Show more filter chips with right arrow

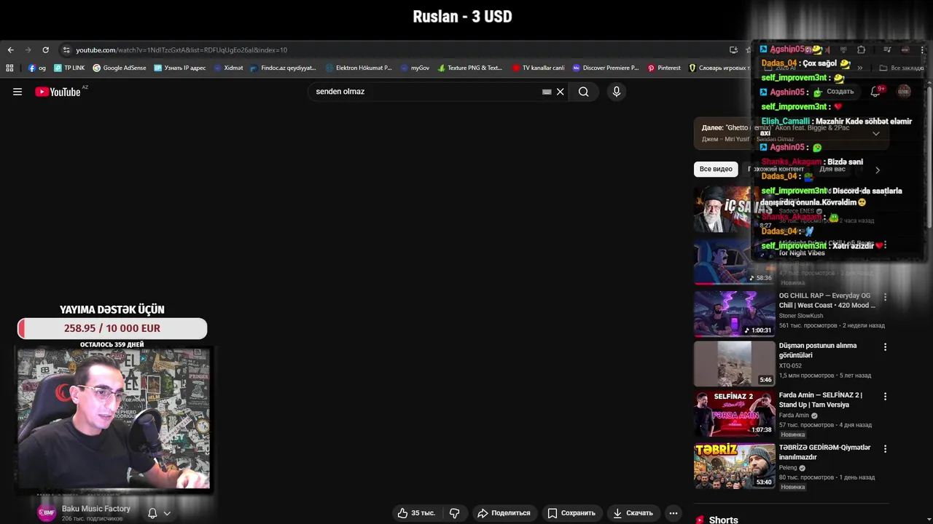click(x=878, y=170)
